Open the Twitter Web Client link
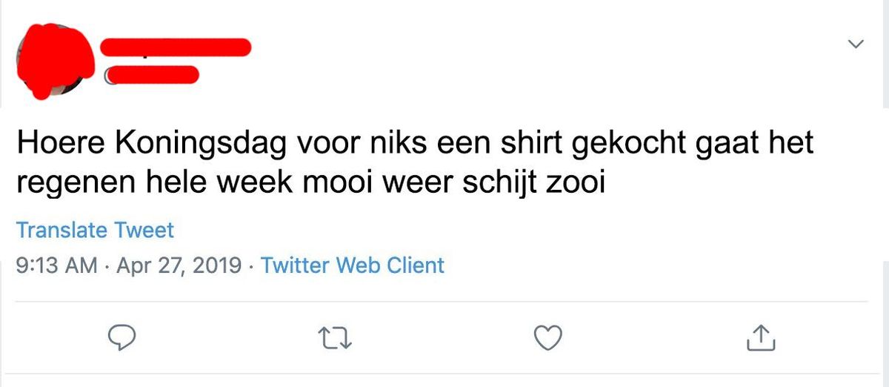The height and width of the screenshot is (387, 889). click(x=353, y=265)
